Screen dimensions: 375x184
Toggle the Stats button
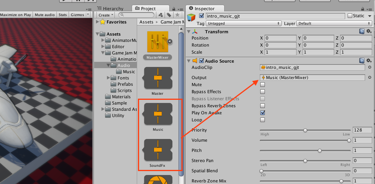click(x=63, y=14)
